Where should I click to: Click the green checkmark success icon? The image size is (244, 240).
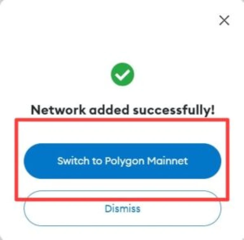point(122,74)
